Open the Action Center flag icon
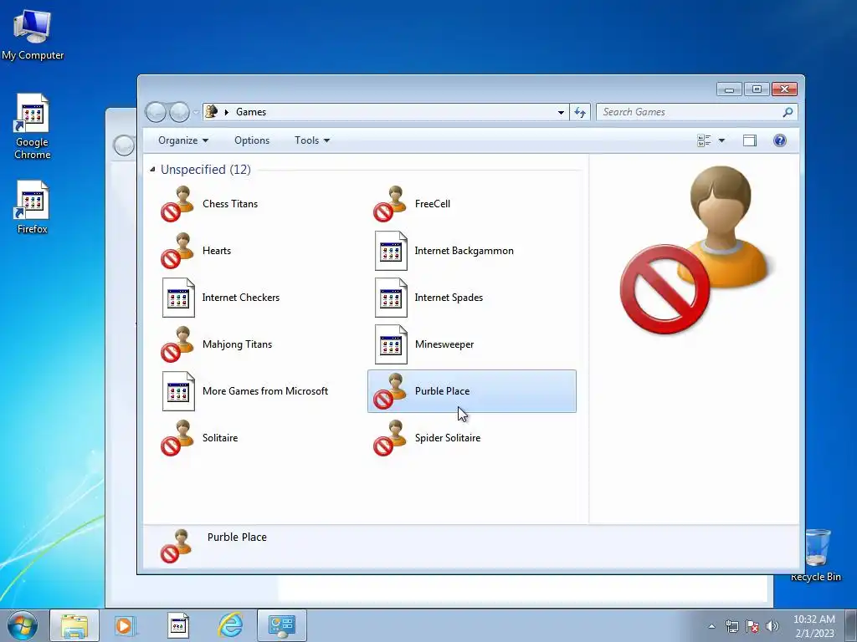 pos(752,626)
